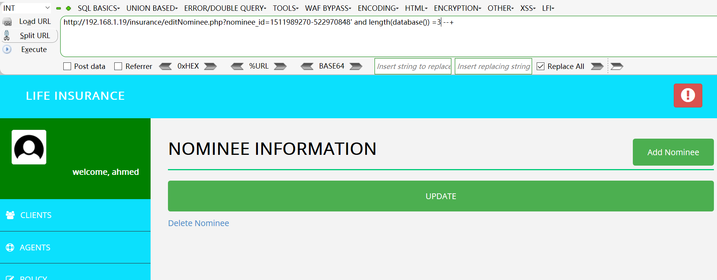This screenshot has width=717, height=280.
Task: Click inside the URL text area
Action: point(388,37)
